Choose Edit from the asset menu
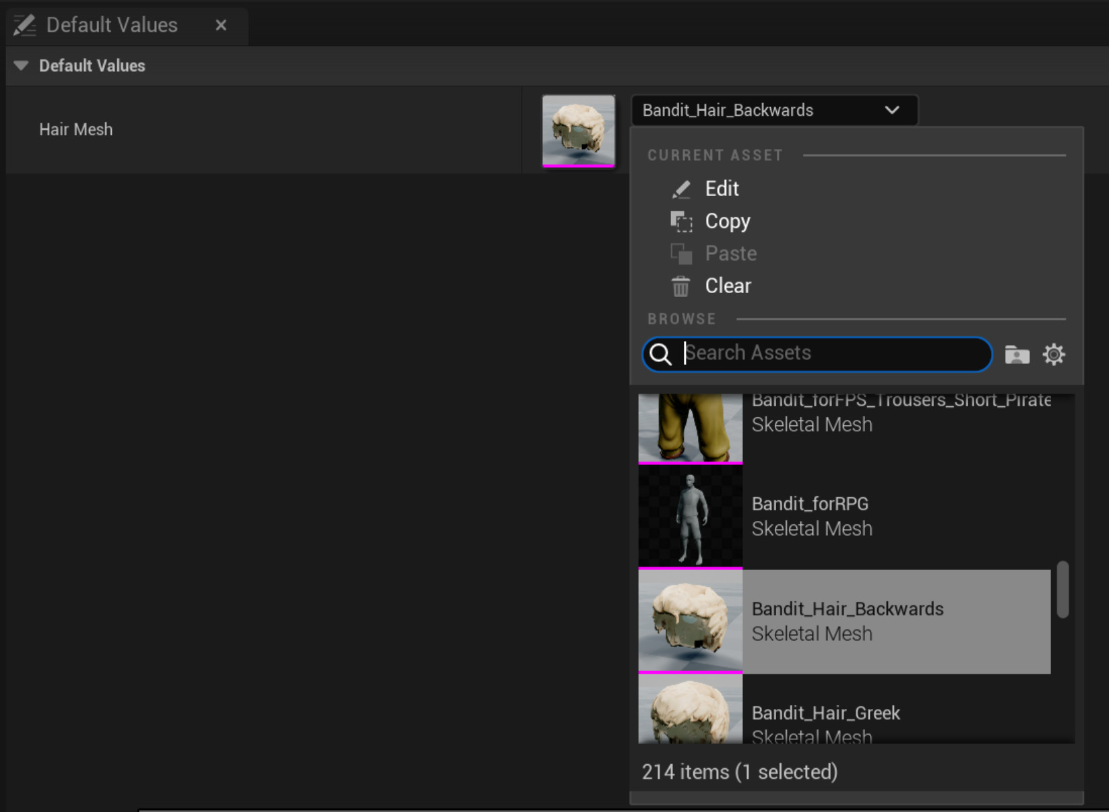 [722, 189]
